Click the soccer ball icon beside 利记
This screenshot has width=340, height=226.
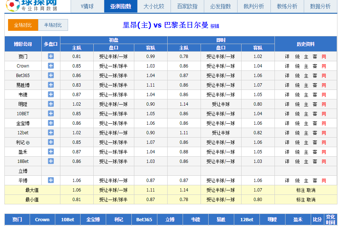coord(28,143)
